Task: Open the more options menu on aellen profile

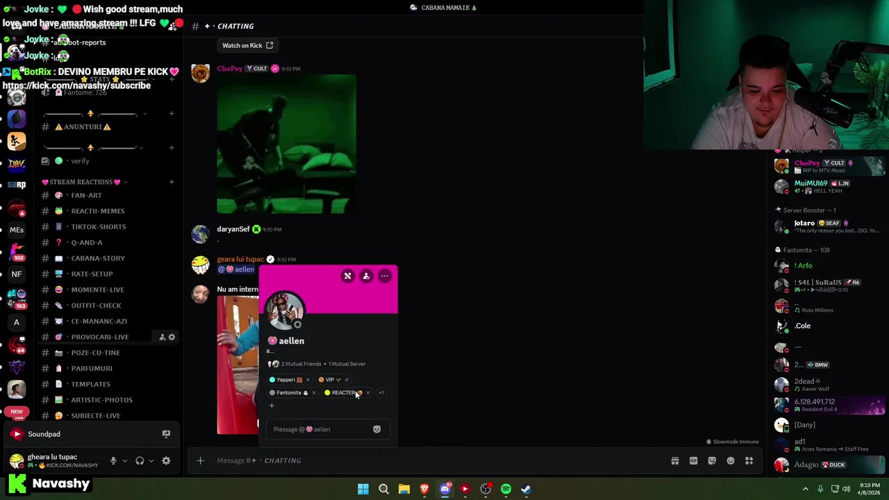Action: tap(384, 276)
